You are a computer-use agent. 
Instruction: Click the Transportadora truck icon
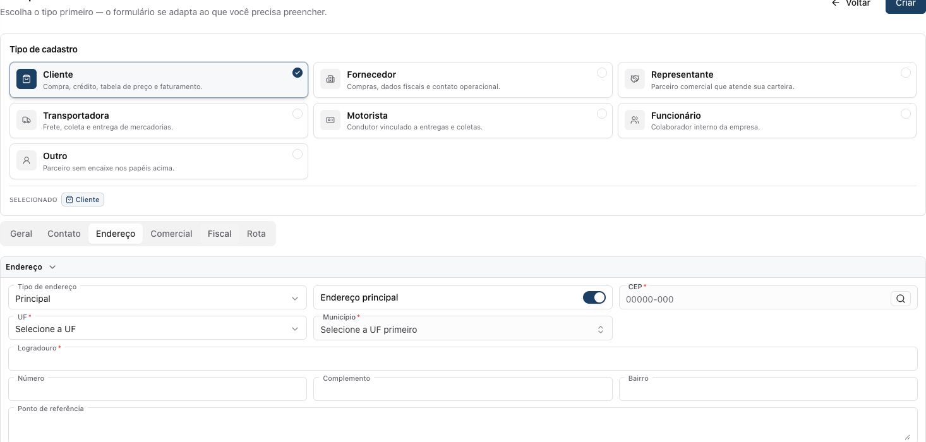pos(27,121)
